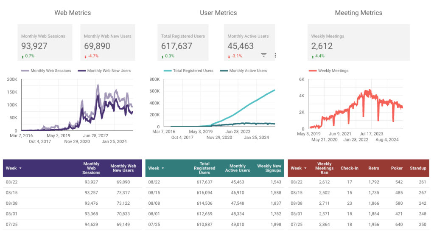The image size is (434, 234).
Task: Open Week sort arrow in purple web table
Action: (20, 169)
